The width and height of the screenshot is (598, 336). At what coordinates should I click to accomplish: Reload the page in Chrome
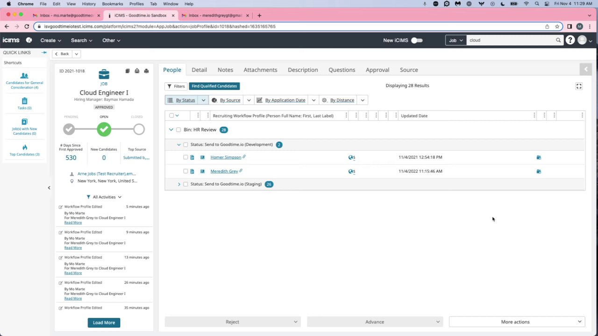coord(27,27)
